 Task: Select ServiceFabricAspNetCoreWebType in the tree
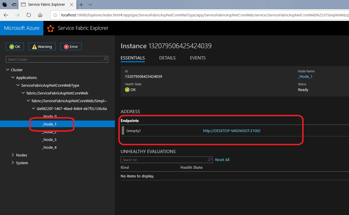click(x=50, y=85)
